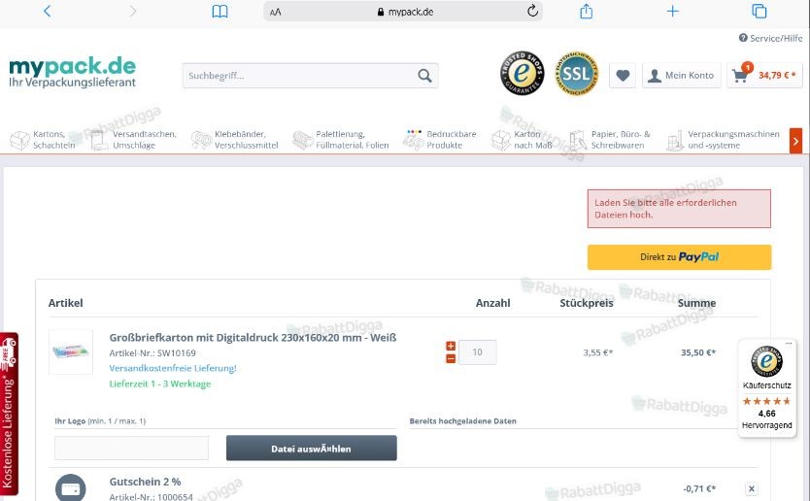Click the Artikel-Nr.: SW10169 text
Viewport: 810px width, 501px height.
(152, 353)
